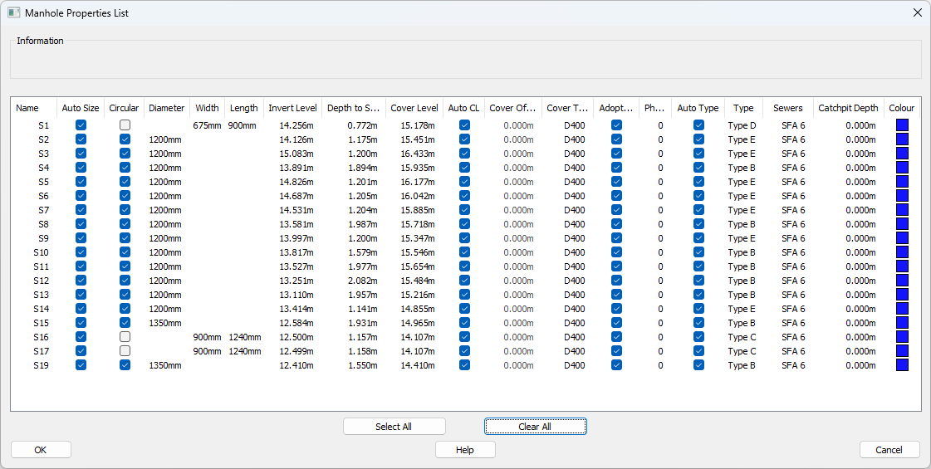Close the Manhole Properties List window

tap(917, 13)
